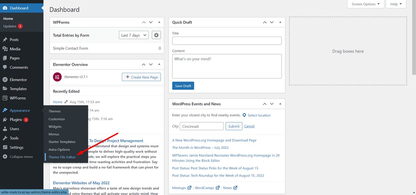Image resolution: width=416 pixels, height=195 pixels.
Task: Click the Comments speech bubble icon
Action: coord(5,67)
